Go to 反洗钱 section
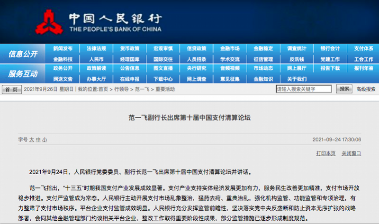The width and height of the screenshot is (379, 224). point(297,59)
